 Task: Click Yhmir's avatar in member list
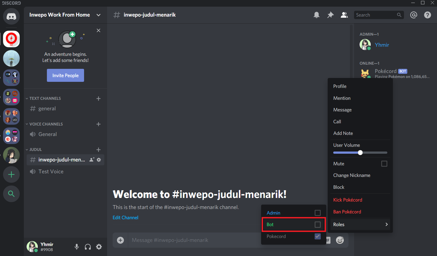pos(365,45)
